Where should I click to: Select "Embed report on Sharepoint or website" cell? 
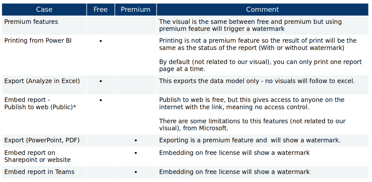37,156
